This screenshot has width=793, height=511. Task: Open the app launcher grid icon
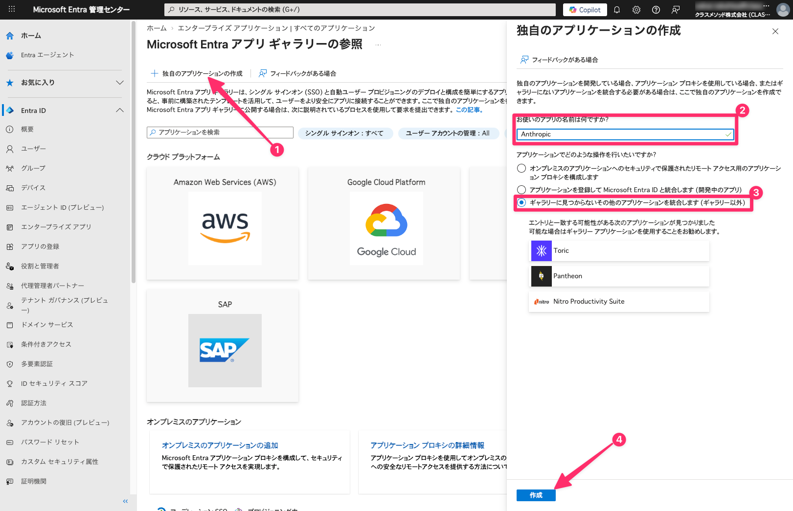(12, 9)
